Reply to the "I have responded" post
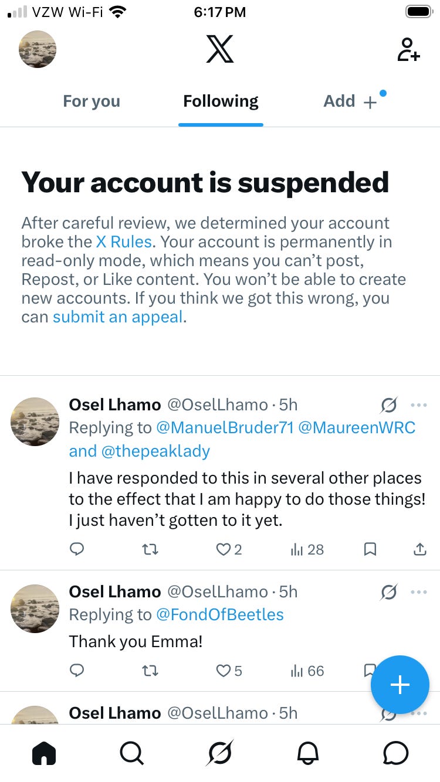The image size is (440, 782). point(77,549)
